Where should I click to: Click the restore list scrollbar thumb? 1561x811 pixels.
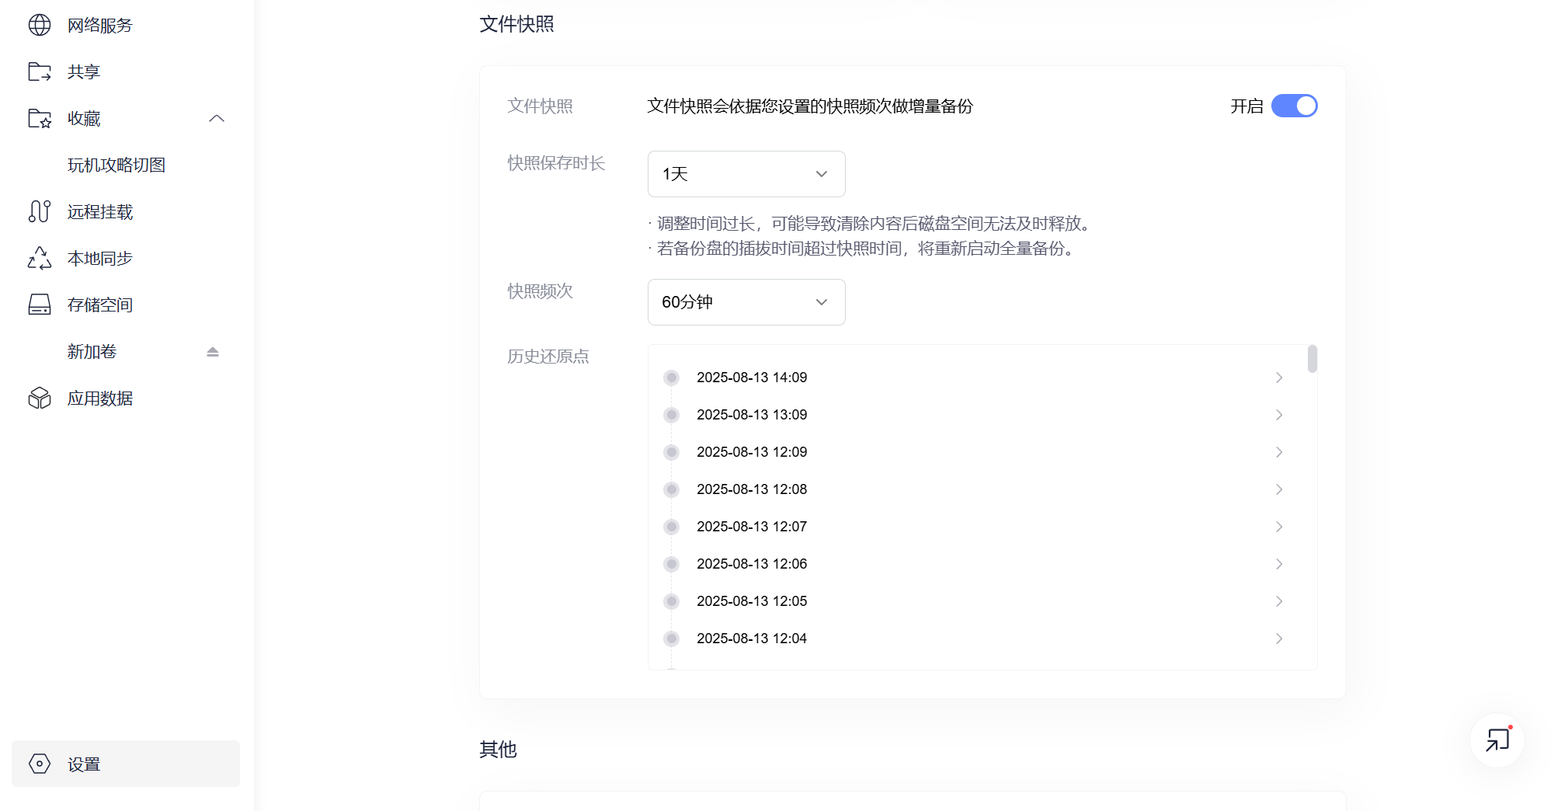coord(1312,359)
